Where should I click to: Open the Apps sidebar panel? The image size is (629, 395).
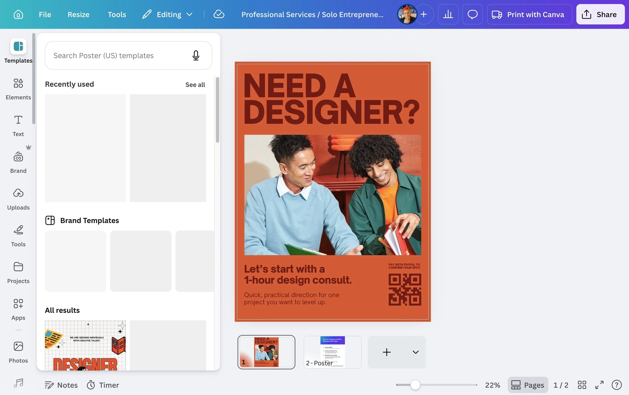click(18, 309)
